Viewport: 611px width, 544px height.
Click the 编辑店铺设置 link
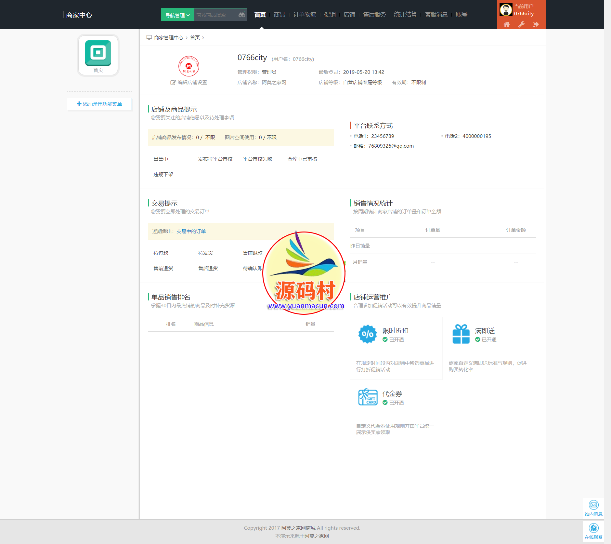(189, 83)
